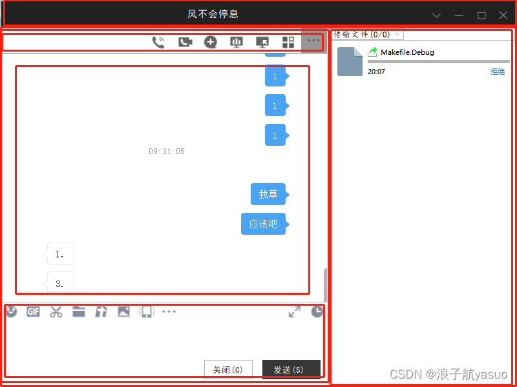Click the Makefile.Debug file icon
The height and width of the screenshot is (387, 517).
[x=350, y=61]
